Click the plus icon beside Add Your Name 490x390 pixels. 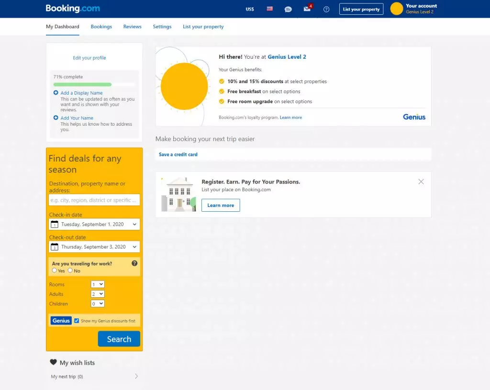click(56, 118)
